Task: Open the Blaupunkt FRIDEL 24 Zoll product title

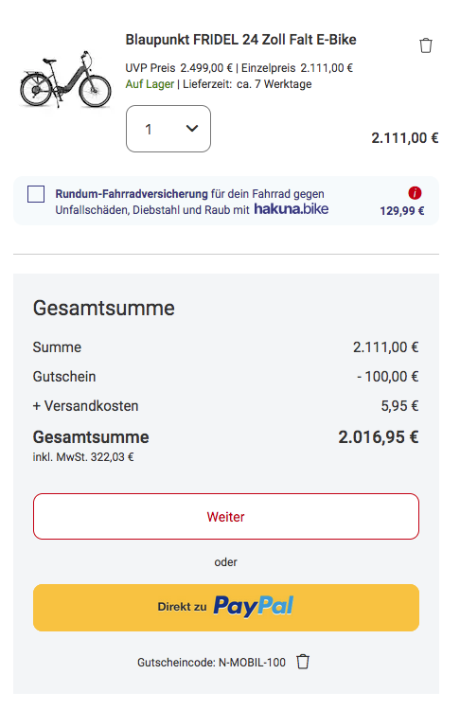Action: (x=240, y=40)
